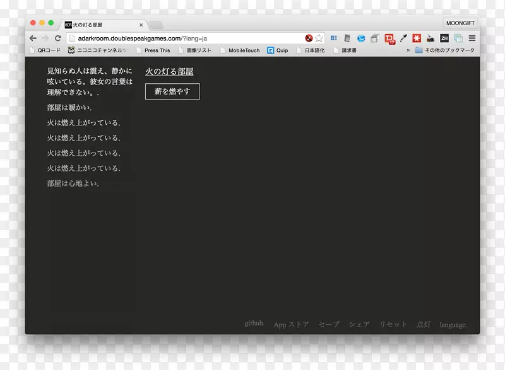Select the eyedropper color picker extension
The width and height of the screenshot is (505, 370).
coord(403,38)
